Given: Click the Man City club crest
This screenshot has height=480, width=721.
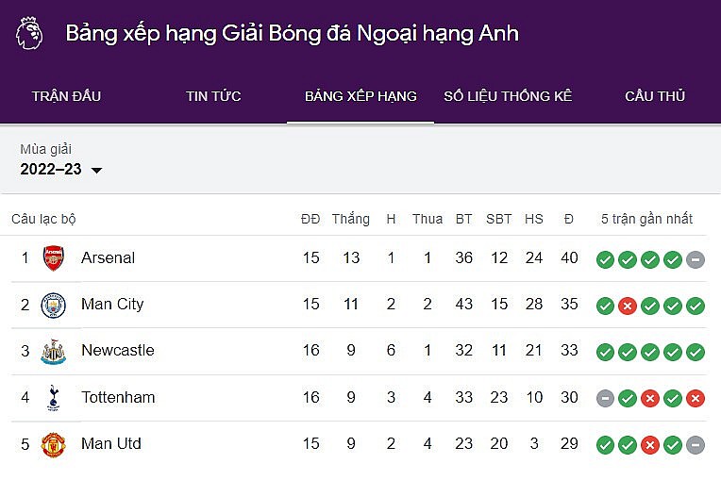Looking at the screenshot, I should 54,305.
